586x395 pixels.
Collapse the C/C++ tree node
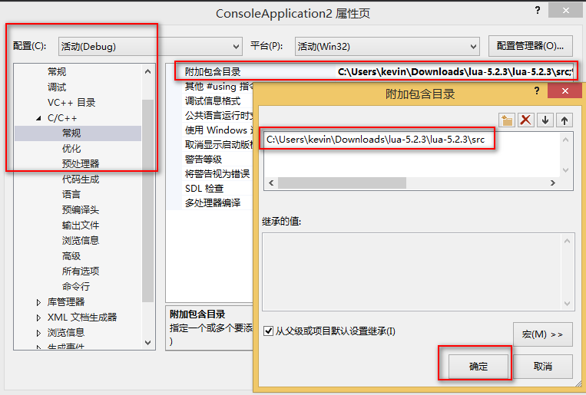pos(38,118)
